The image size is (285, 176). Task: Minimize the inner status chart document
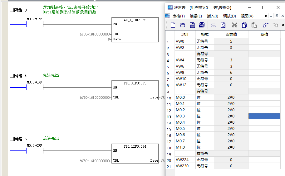pos(271,16)
